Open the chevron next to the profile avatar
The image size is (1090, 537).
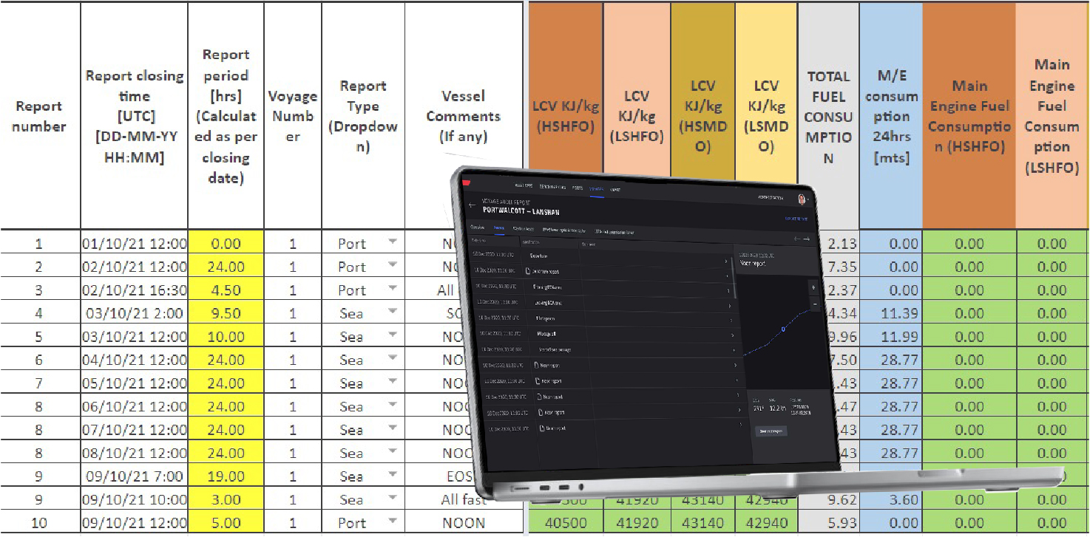click(x=808, y=199)
